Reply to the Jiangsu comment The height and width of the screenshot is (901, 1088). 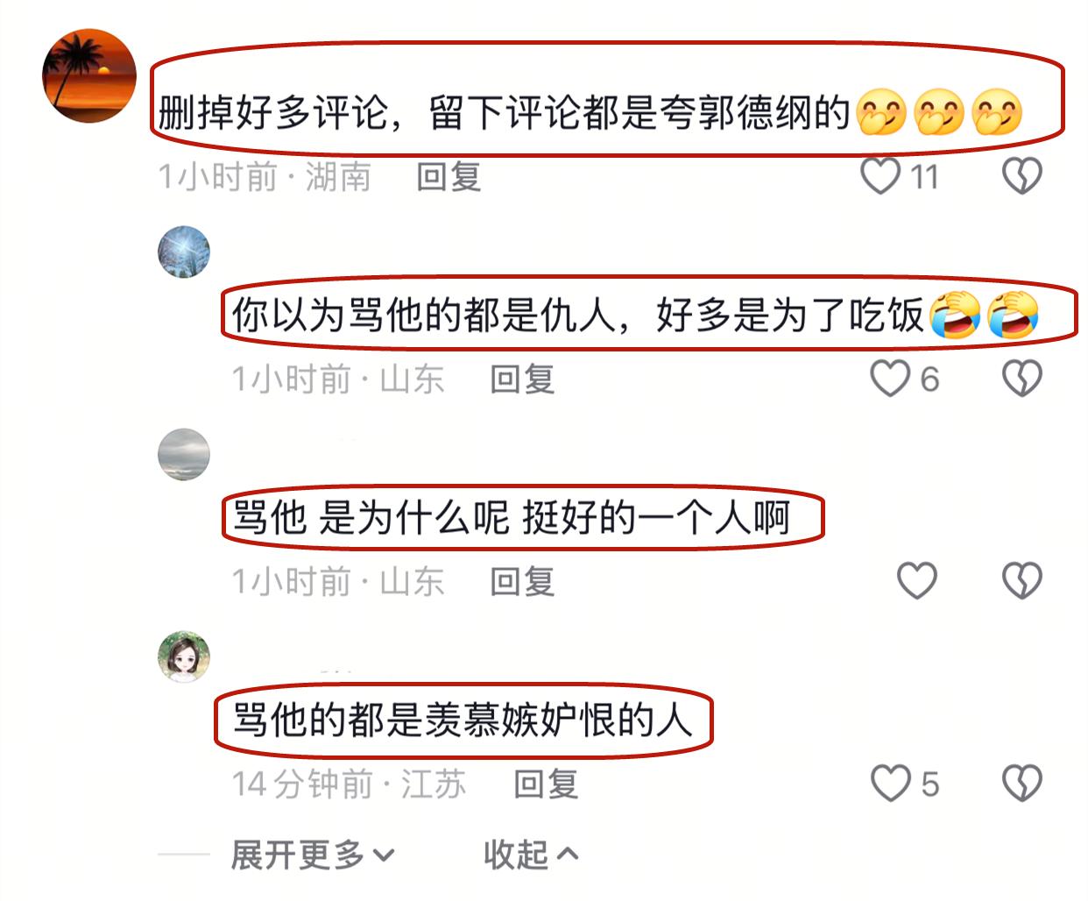[546, 784]
